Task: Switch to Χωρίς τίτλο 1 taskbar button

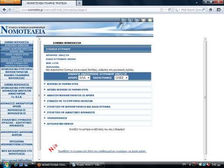Action: pyautogui.click(x=87, y=165)
